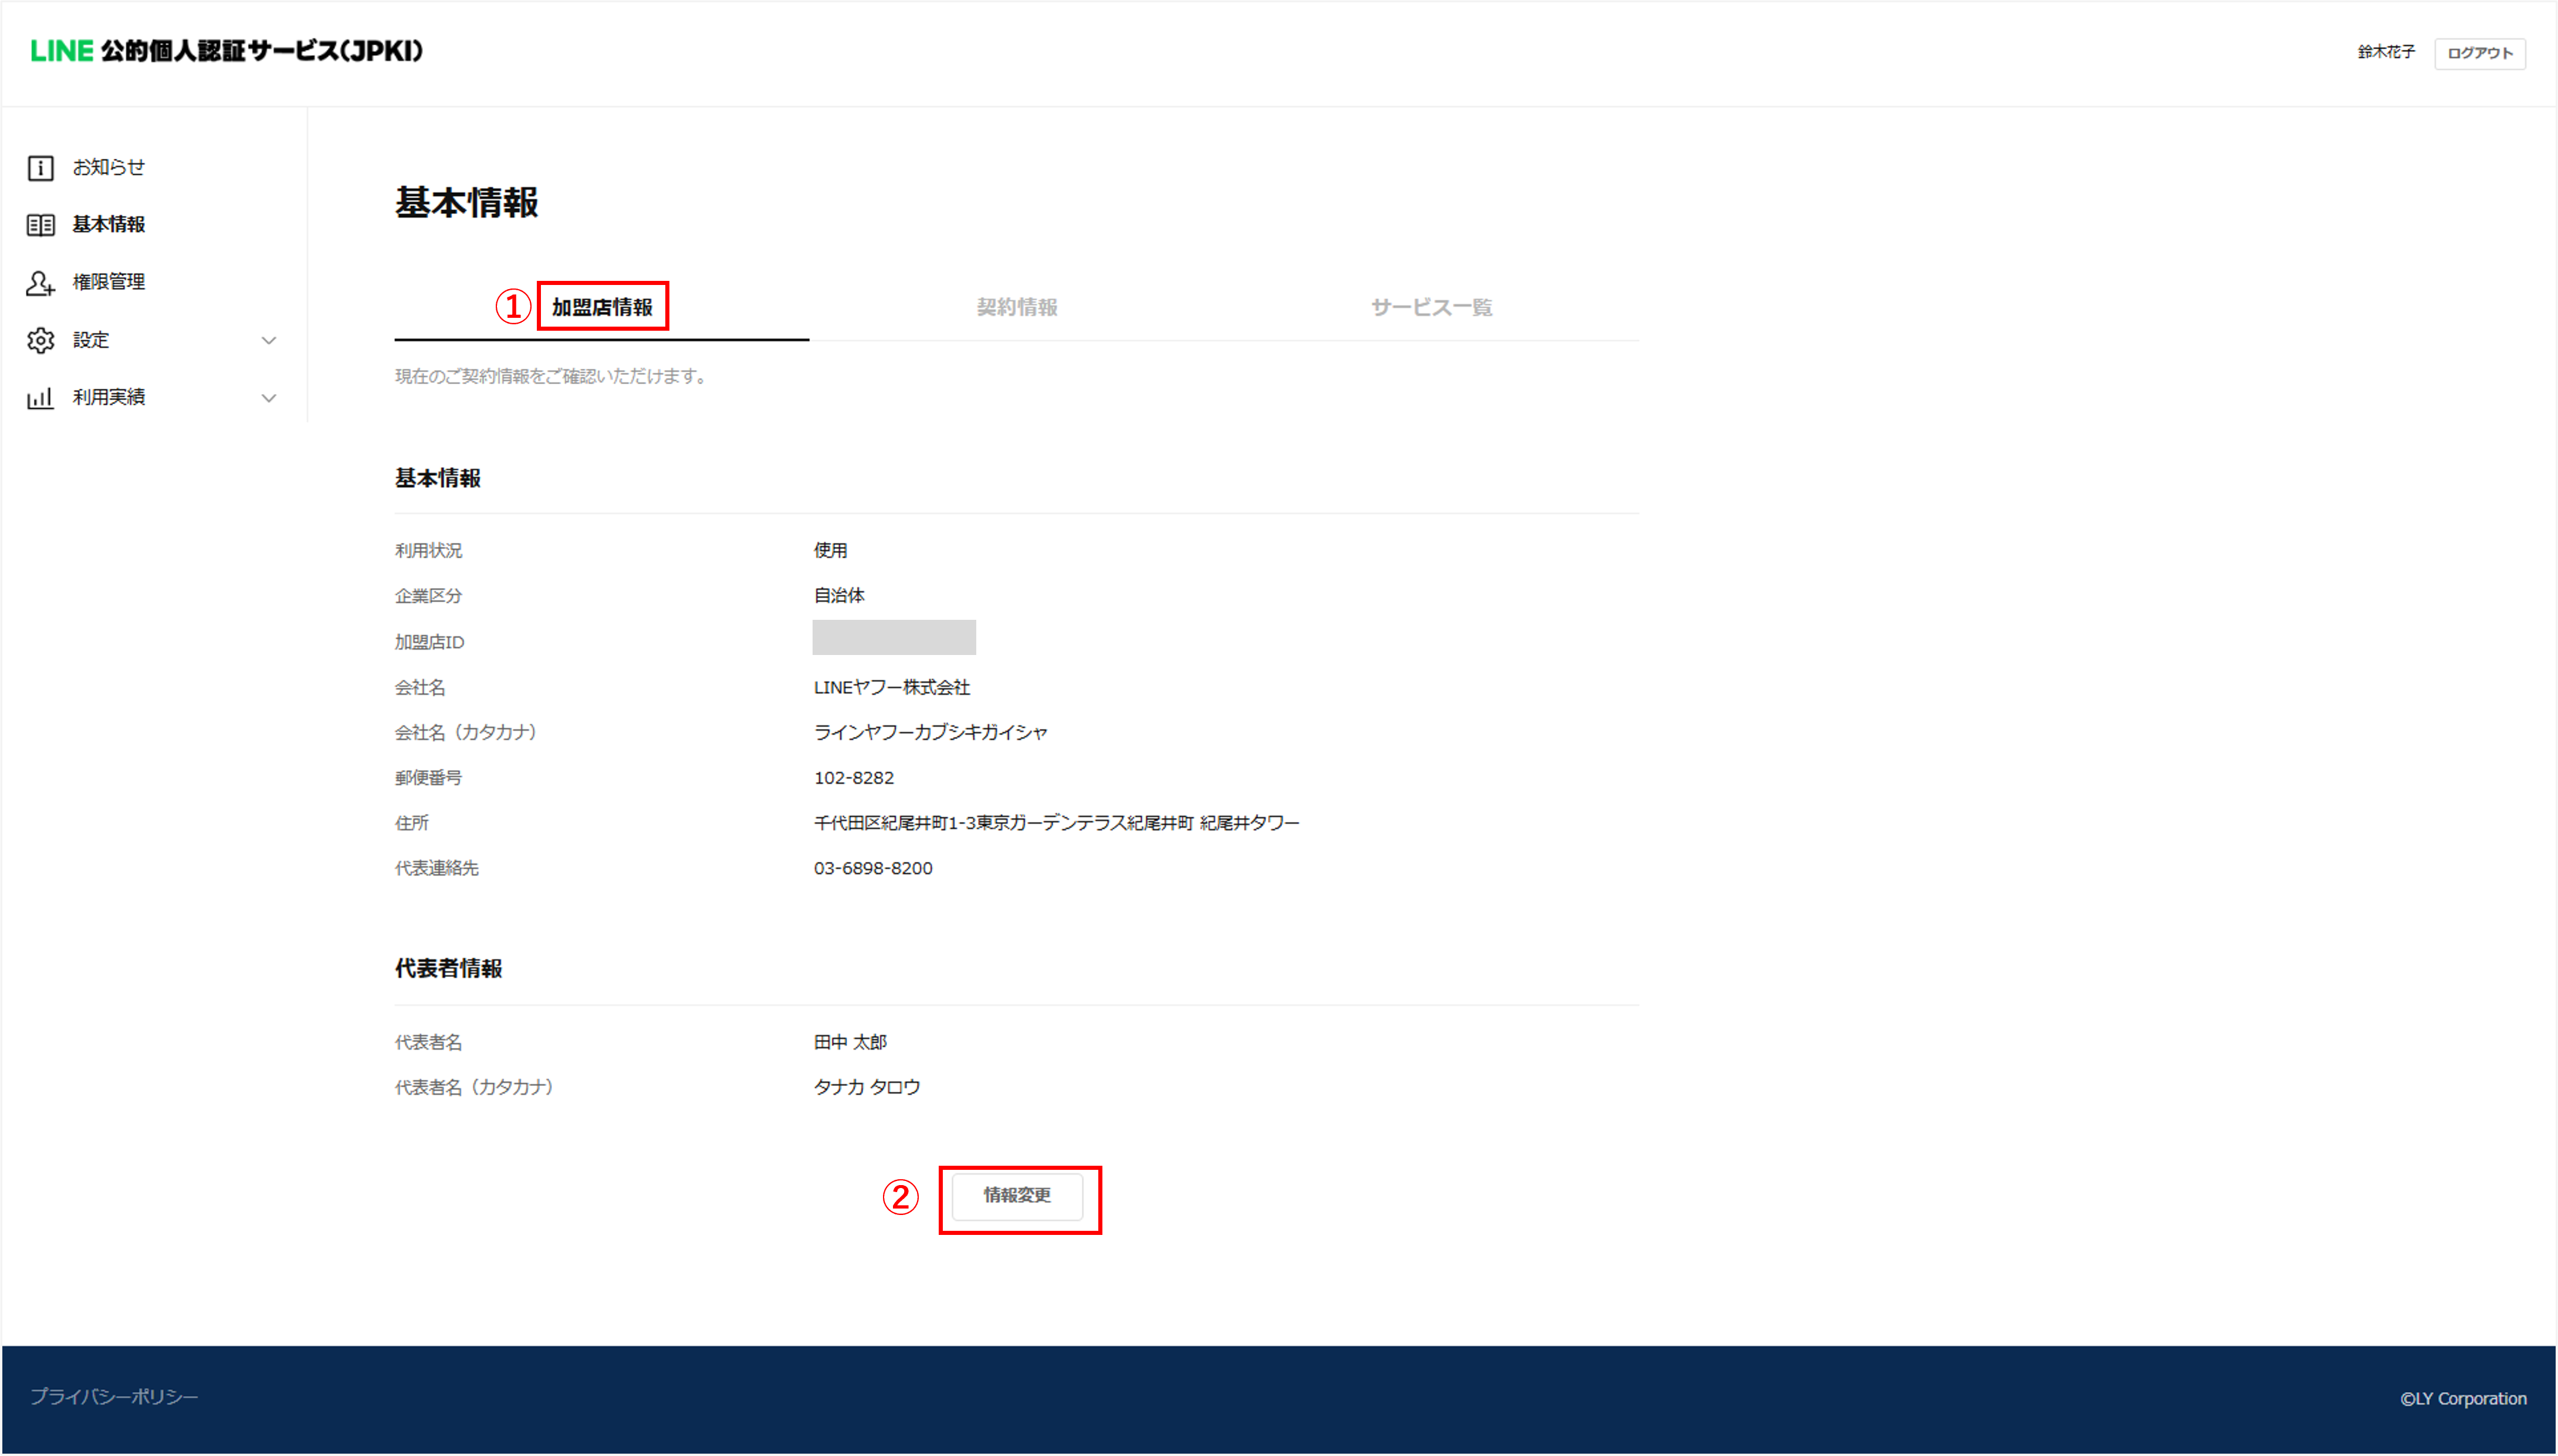2558x1456 pixels.
Task: Open the お知らせ sidebar menu item
Action: click(109, 168)
